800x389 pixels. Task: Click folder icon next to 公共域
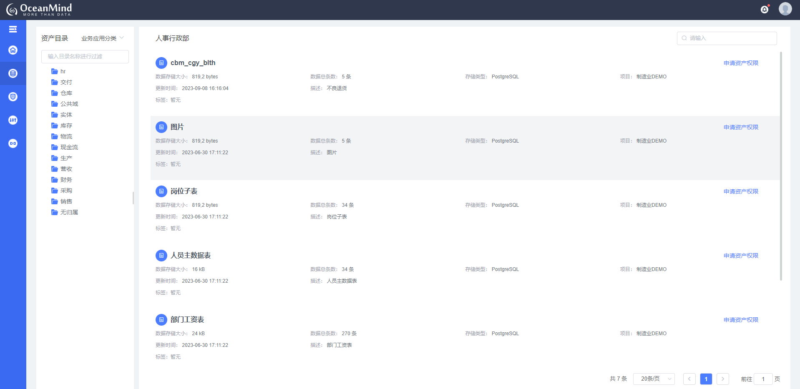pyautogui.click(x=55, y=104)
